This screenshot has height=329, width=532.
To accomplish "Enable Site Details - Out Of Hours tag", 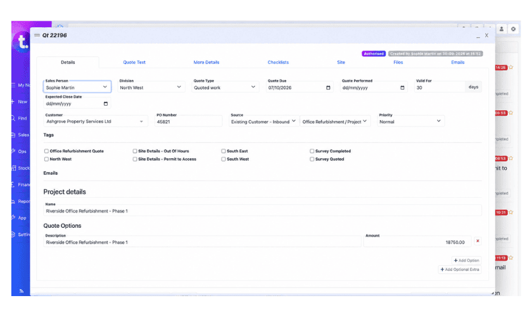I will [x=135, y=151].
